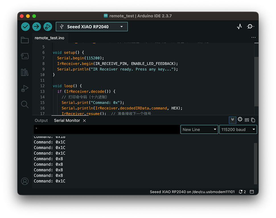This screenshot has width=276, height=218.
Task: Open Boards Manager in sidebar
Action: pyautogui.click(x=25, y=56)
